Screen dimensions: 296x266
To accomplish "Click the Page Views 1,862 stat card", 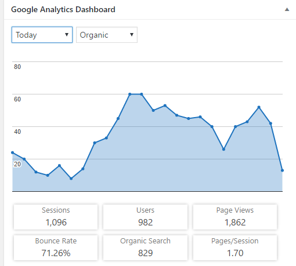I will point(235,217).
